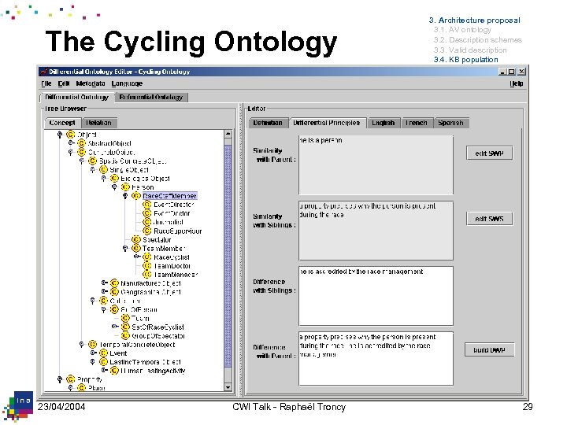Click the concept icon beside RaceStaffMember
Screen dimensions: 567x425
pos(136,196)
